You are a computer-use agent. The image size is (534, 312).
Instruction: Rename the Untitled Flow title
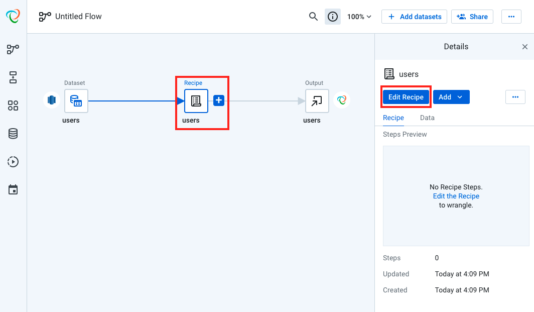[77, 16]
